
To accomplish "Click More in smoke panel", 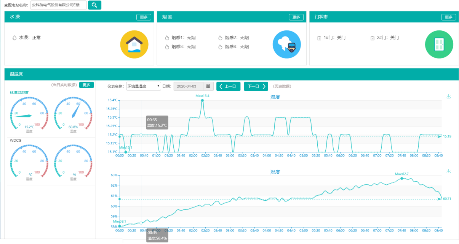I will click(x=296, y=17).
